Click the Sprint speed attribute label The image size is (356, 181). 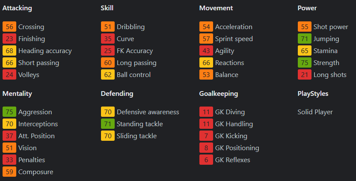point(234,39)
